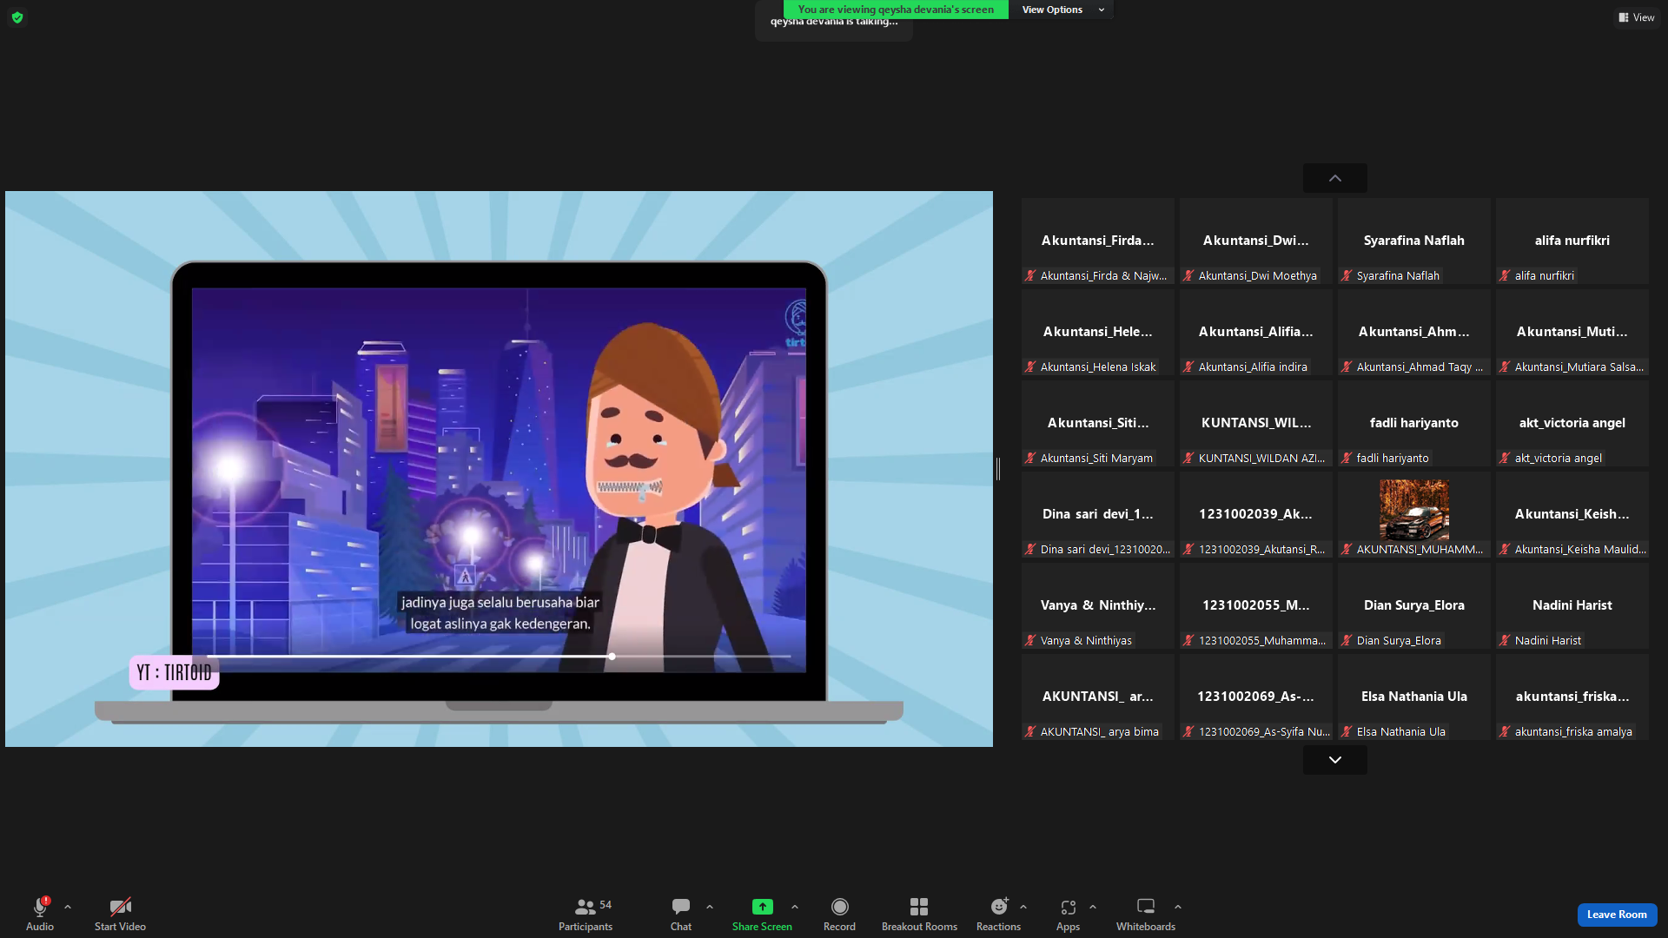This screenshot has height=938, width=1668.
Task: Click muted mic icon beside akt_victoria angel
Action: [x=1505, y=458]
